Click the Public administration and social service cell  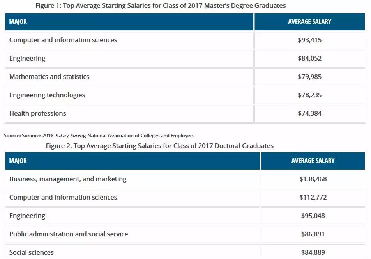click(x=69, y=234)
